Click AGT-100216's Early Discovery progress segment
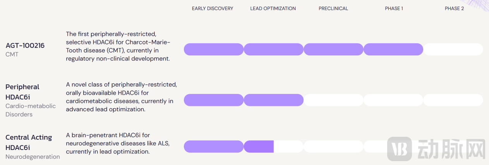Screen dimensions: 489x165 (x=214, y=49)
